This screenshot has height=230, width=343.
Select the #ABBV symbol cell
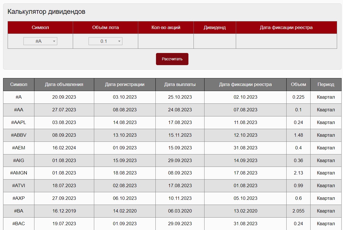point(19,135)
